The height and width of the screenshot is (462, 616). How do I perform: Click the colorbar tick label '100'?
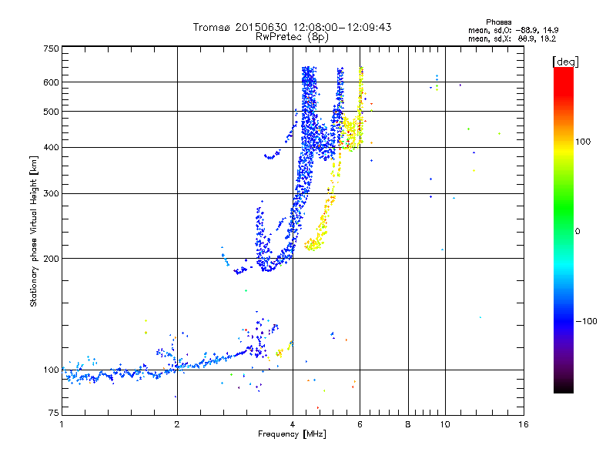[583, 142]
